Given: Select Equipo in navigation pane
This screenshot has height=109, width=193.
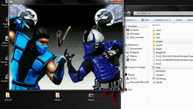Looking at the screenshot, I should point(131,75).
